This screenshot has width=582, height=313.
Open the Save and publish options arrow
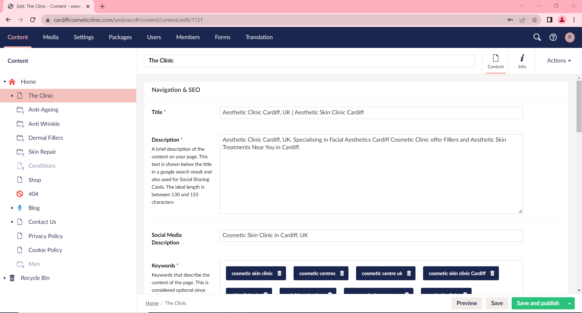tap(570, 303)
